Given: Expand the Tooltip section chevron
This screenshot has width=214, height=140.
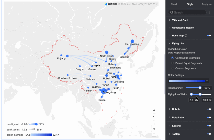Looking at the screenshot, I should click(x=170, y=134).
